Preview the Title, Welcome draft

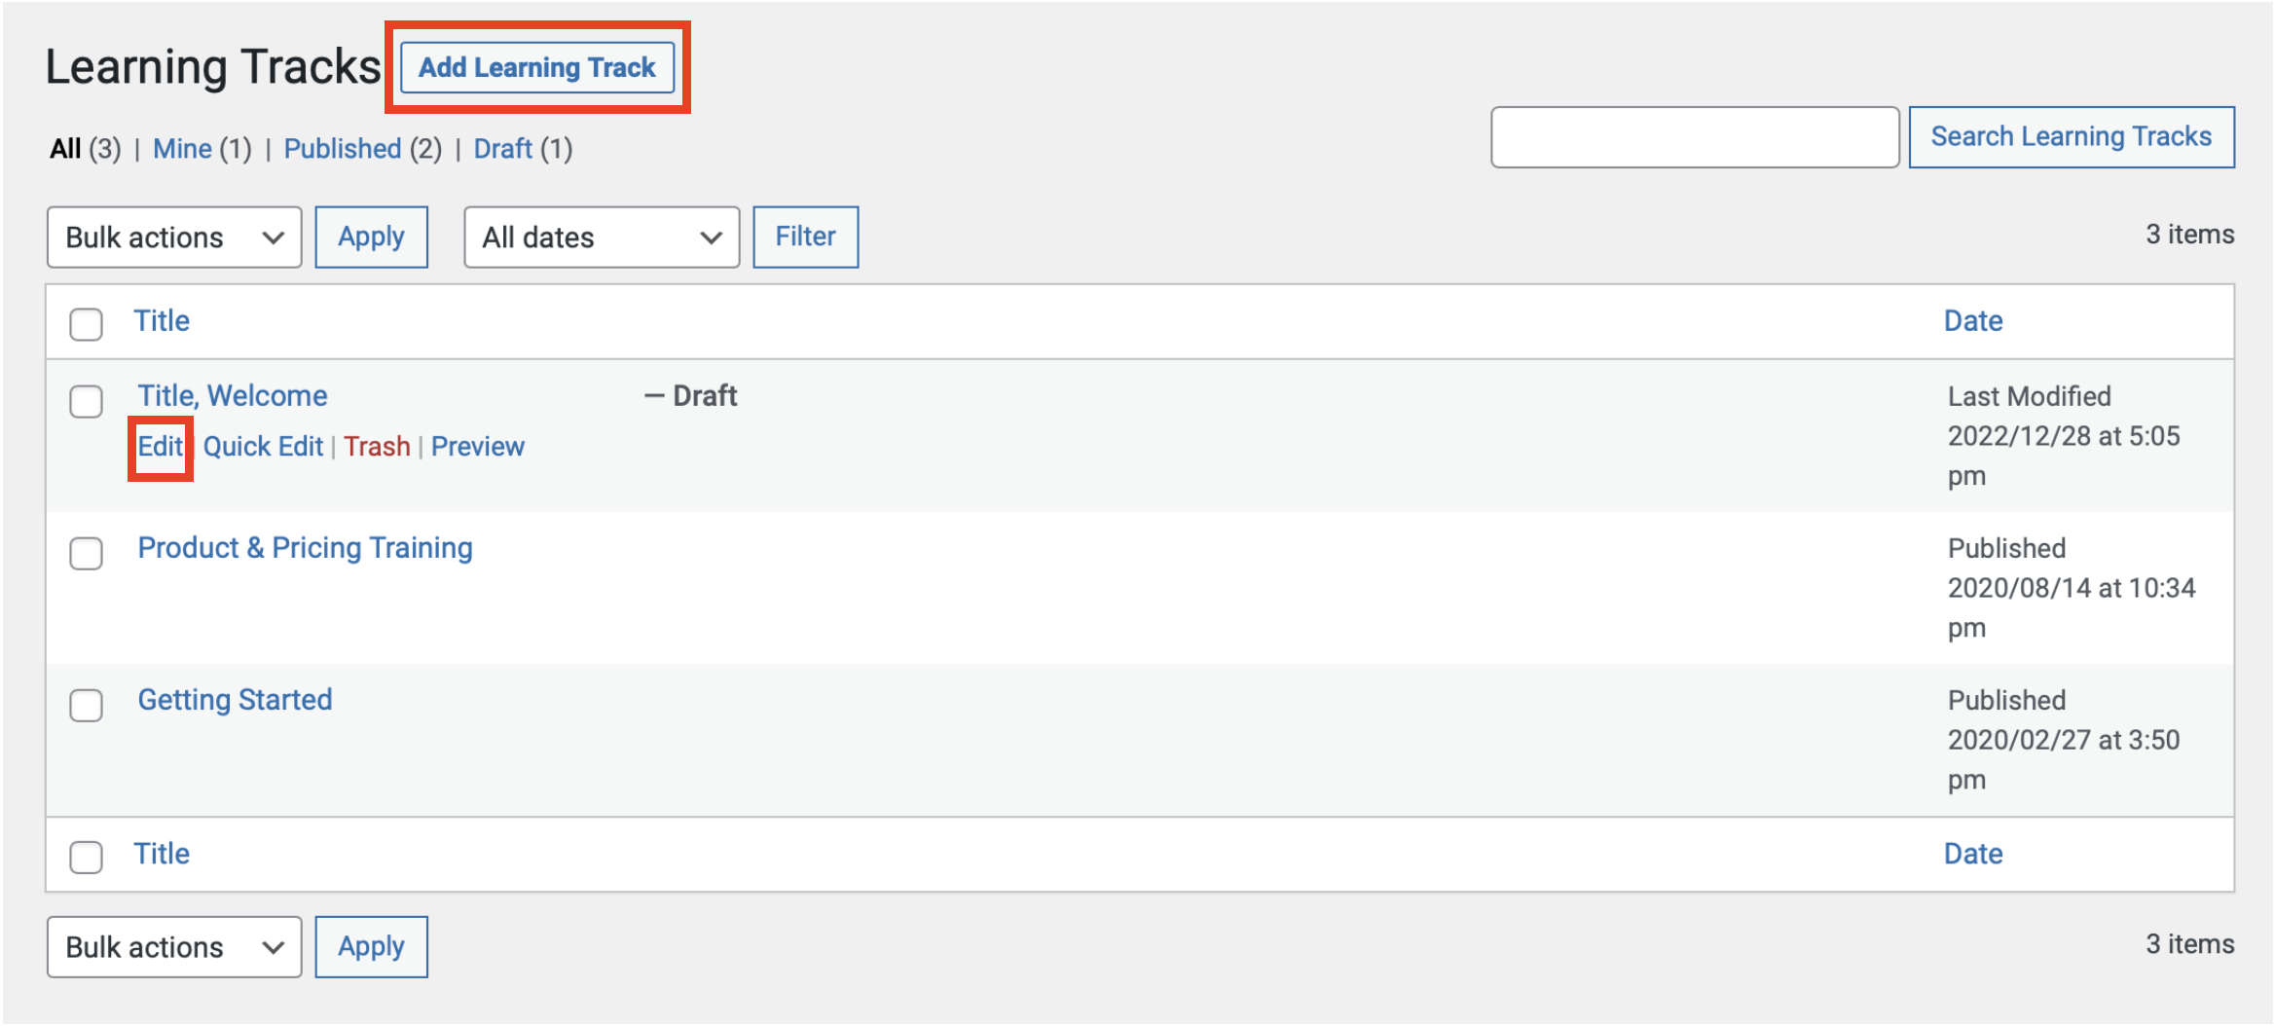[478, 447]
